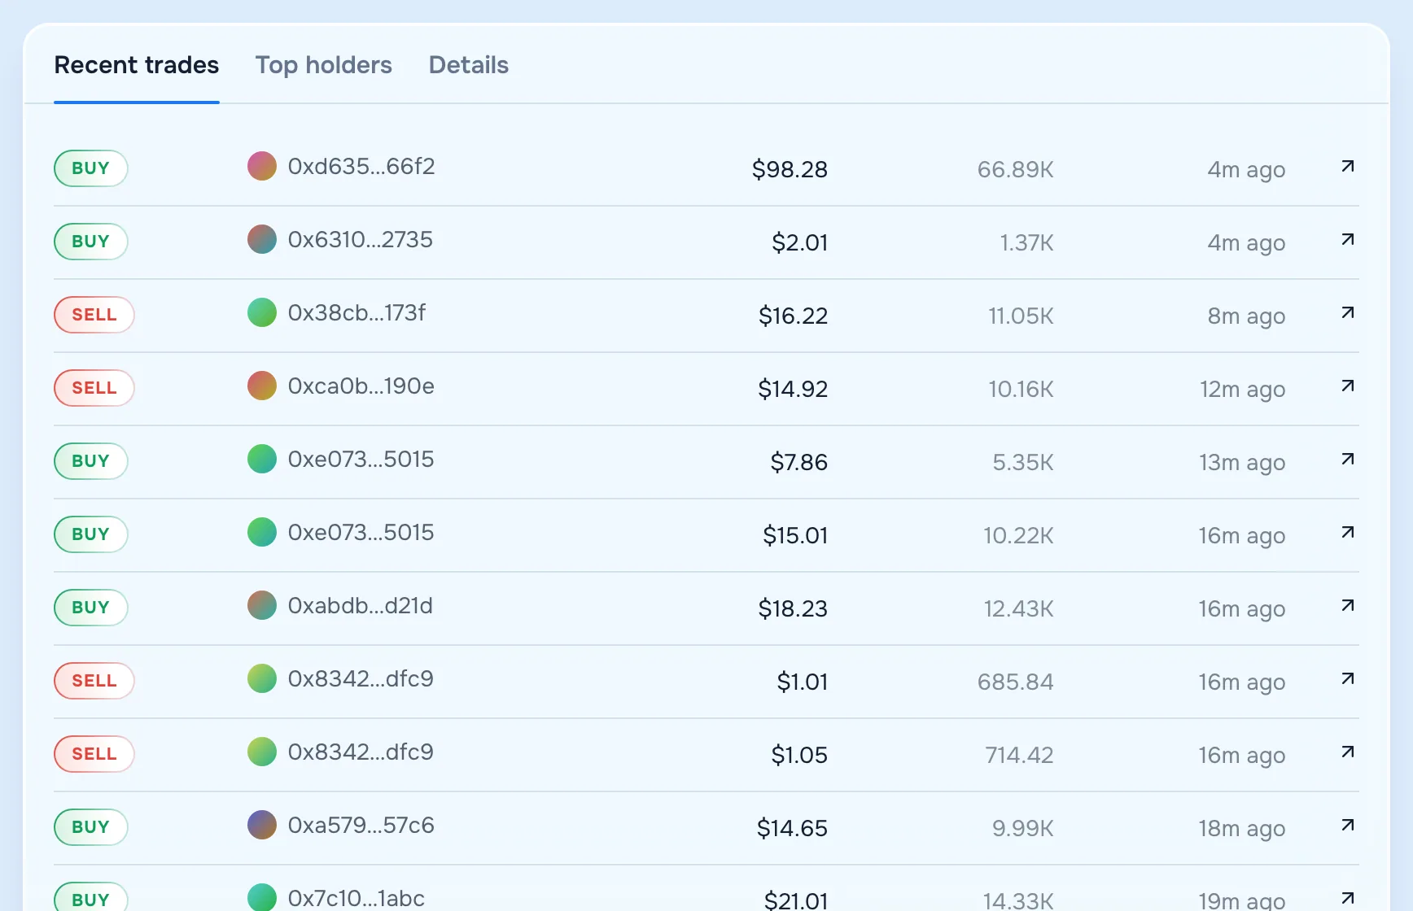
Task: Click the BUY badge on the $15.01 row
Action: click(x=91, y=534)
